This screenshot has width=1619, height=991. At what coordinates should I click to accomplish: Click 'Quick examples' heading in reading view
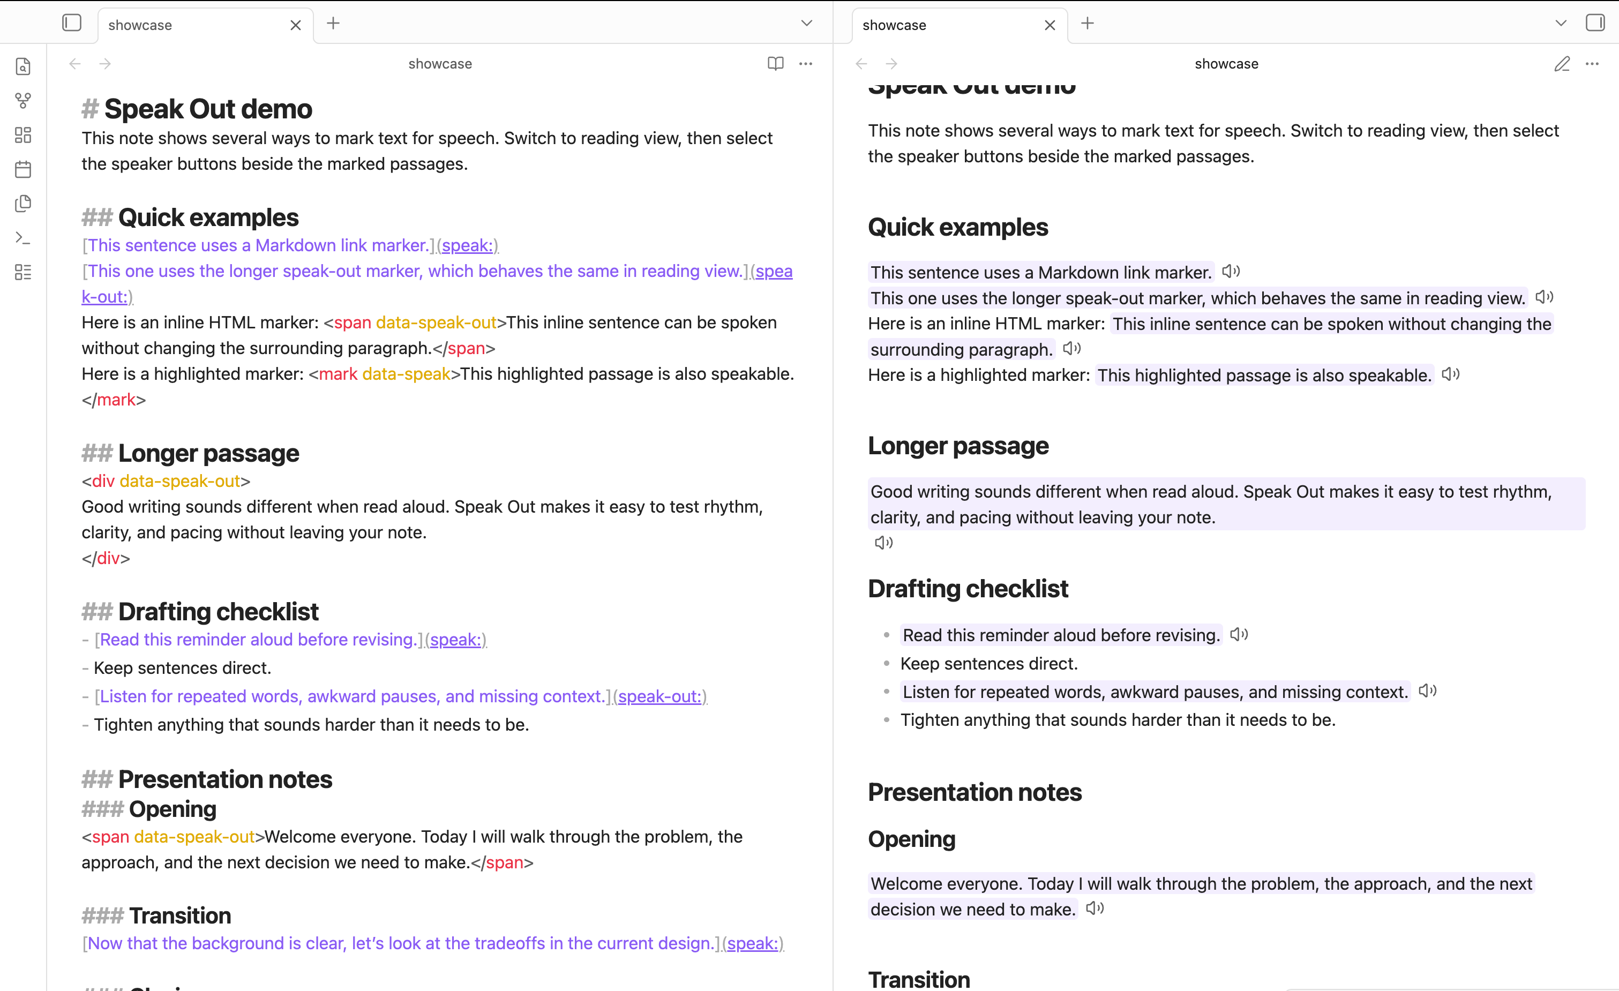pos(958,227)
